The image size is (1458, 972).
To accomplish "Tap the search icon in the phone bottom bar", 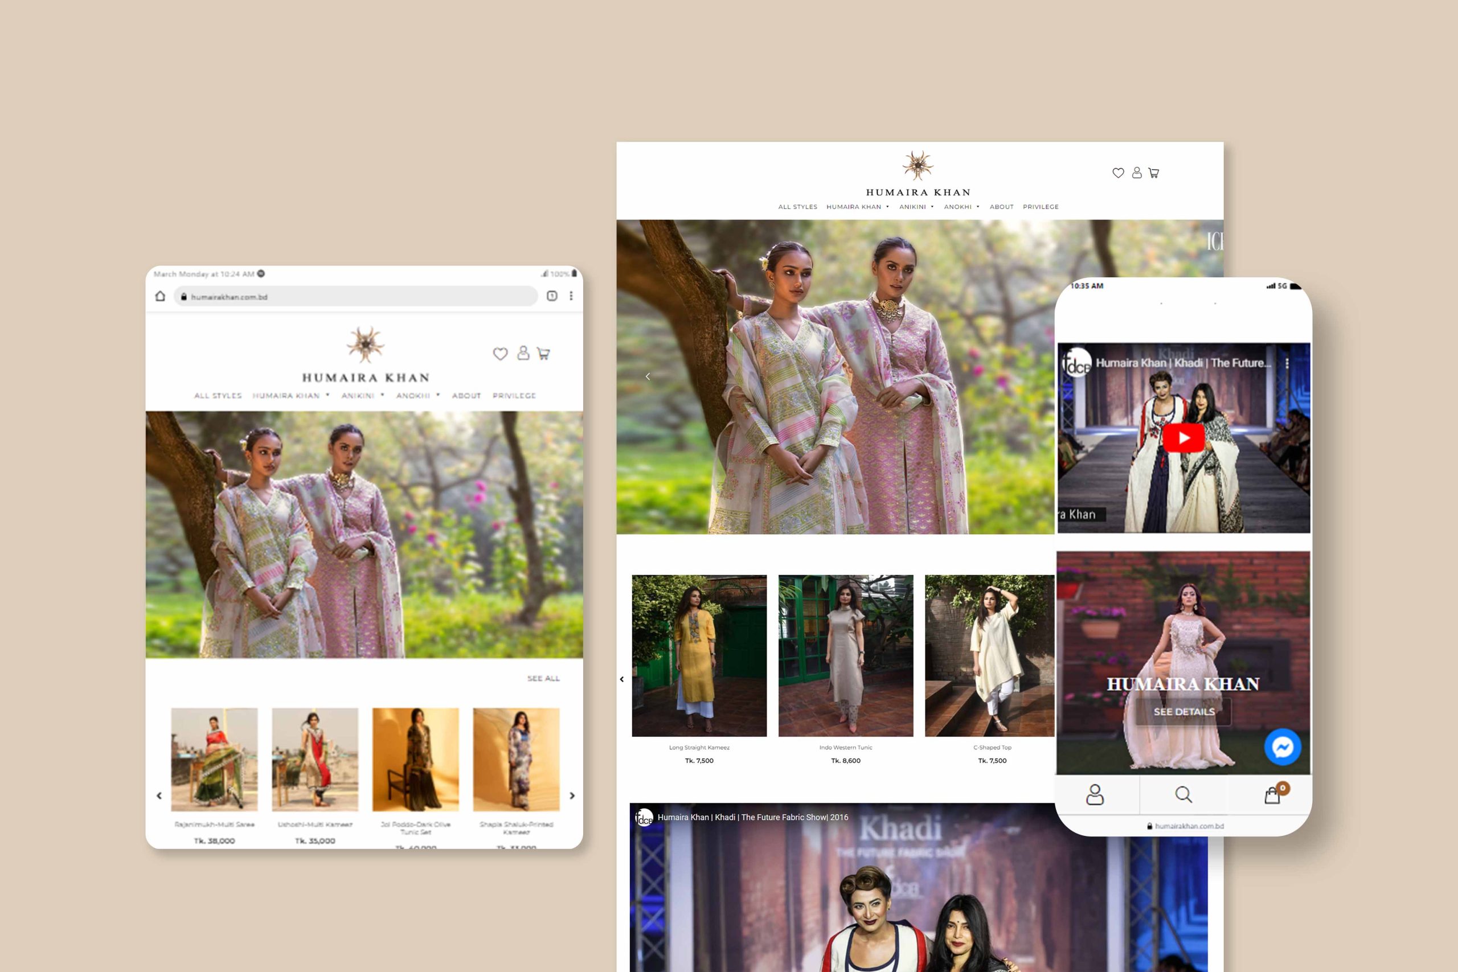I will [1183, 795].
